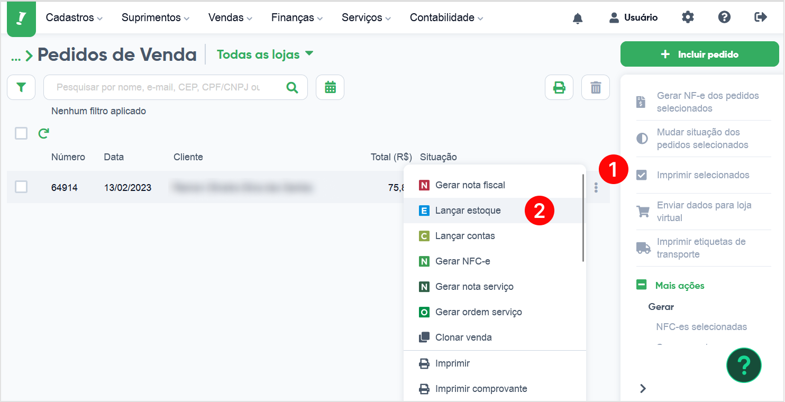Click the logout arrow icon
This screenshot has width=785, height=402.
click(x=761, y=17)
